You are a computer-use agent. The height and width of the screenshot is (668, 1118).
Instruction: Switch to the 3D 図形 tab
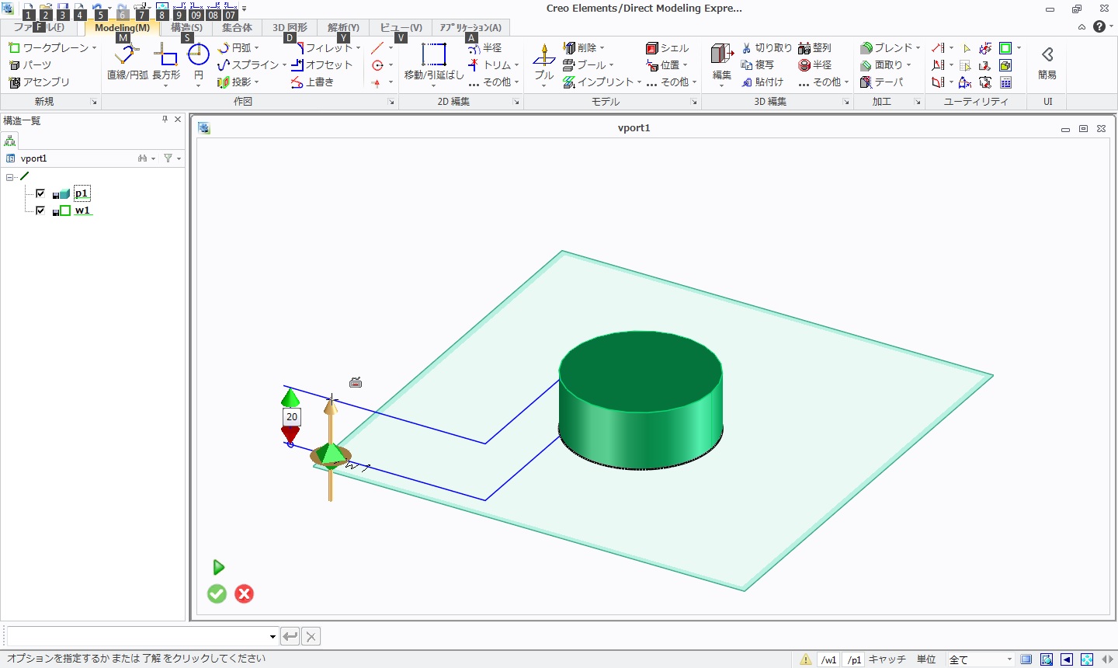point(290,27)
